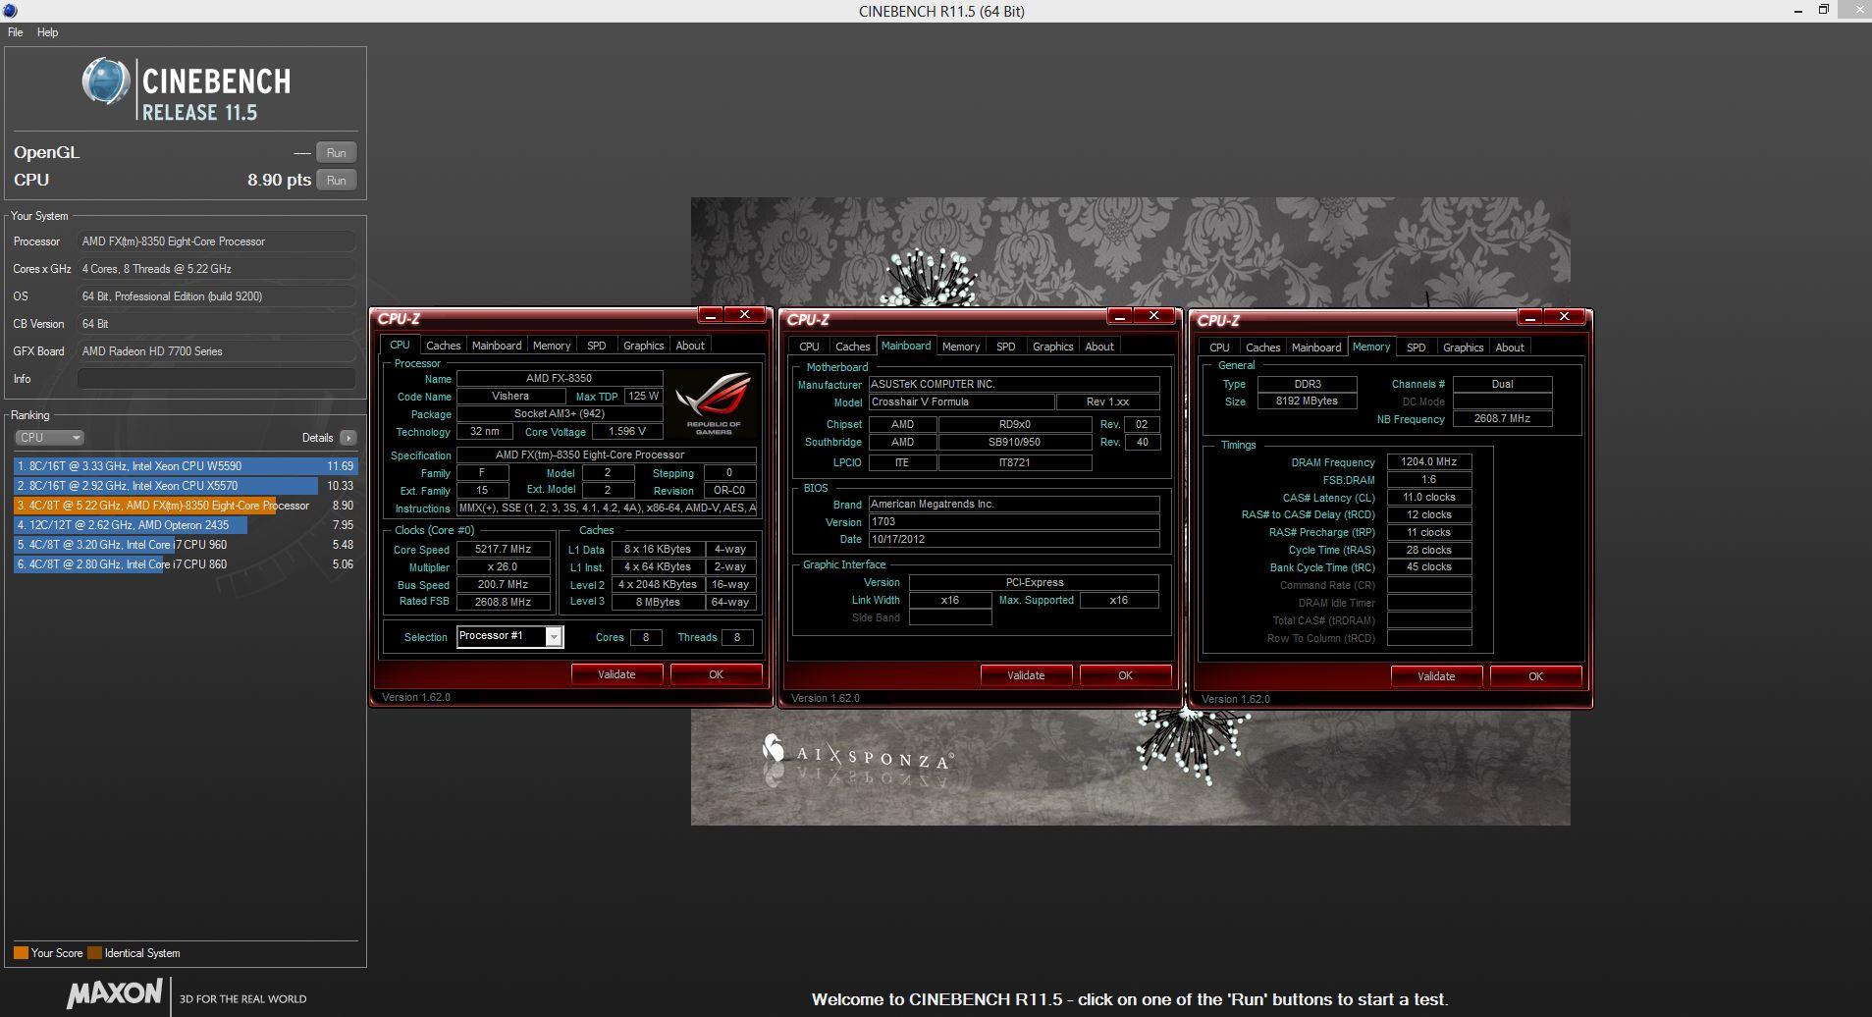1872x1017 pixels.
Task: Open About tab in first CPU-Z window
Action: pos(690,346)
